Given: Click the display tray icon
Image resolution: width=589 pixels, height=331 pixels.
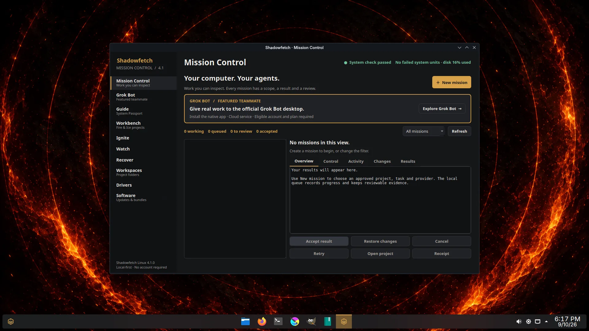Looking at the screenshot, I should click(x=538, y=321).
